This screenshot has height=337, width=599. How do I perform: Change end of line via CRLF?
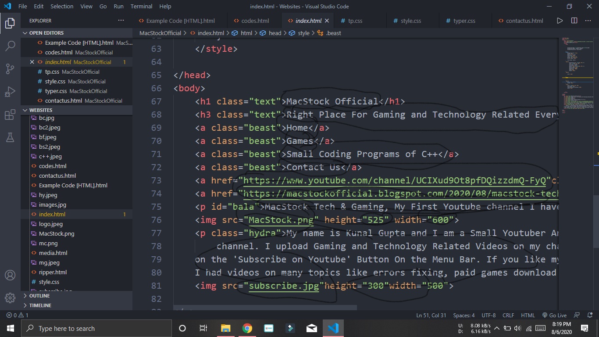508,315
